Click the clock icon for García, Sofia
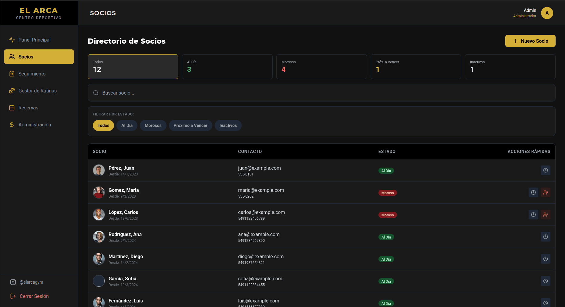 coord(545,281)
